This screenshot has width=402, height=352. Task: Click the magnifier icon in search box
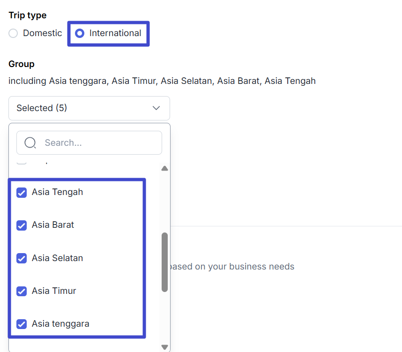(30, 143)
